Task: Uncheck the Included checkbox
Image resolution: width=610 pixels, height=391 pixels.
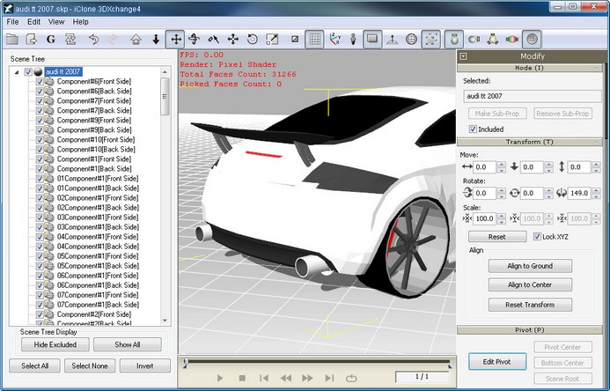Action: pos(473,129)
